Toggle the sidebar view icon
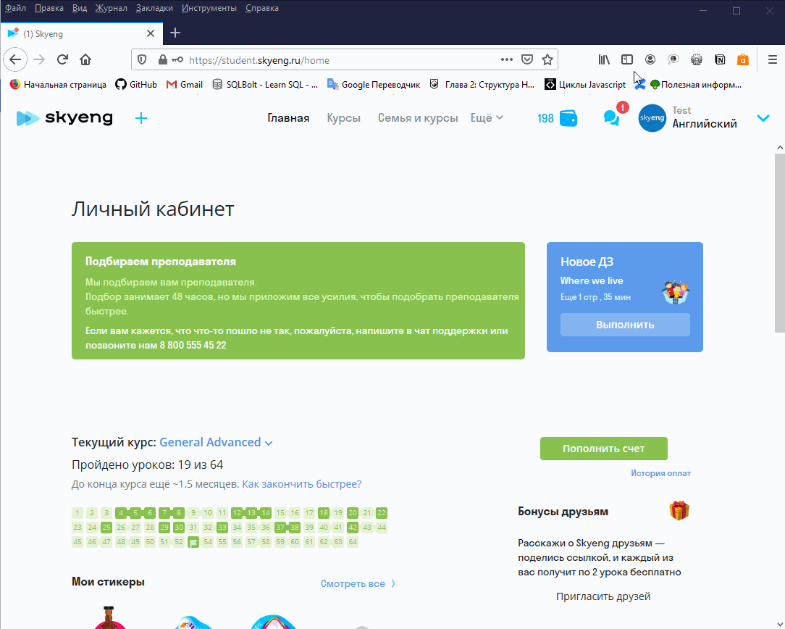This screenshot has height=629, width=785. [x=627, y=59]
